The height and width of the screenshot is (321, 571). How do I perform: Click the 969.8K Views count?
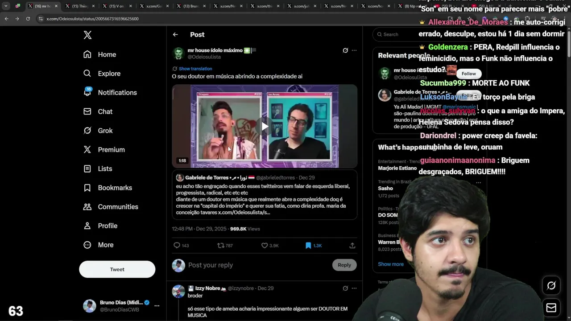coord(245,229)
